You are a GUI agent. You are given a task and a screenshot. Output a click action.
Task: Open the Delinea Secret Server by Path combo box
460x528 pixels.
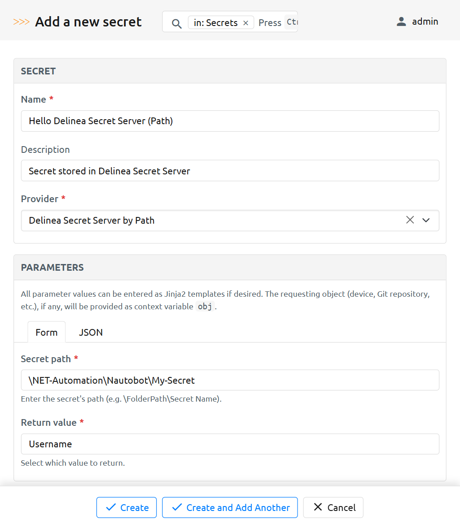tap(211, 221)
